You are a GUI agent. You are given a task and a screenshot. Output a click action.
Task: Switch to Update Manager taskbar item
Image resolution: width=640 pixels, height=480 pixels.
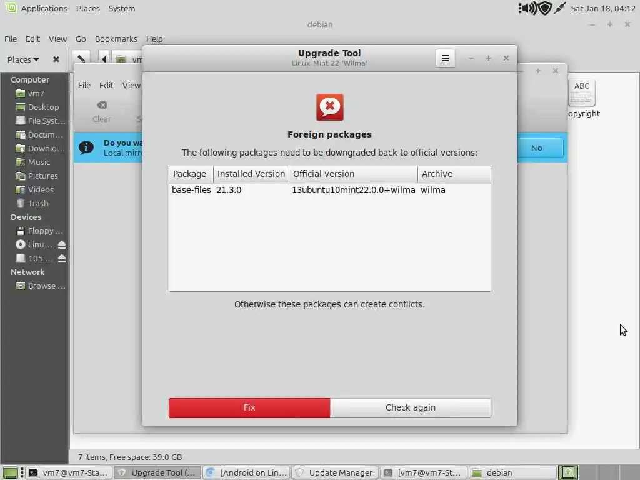335,472
